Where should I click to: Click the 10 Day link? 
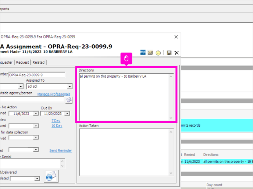(x=57, y=126)
